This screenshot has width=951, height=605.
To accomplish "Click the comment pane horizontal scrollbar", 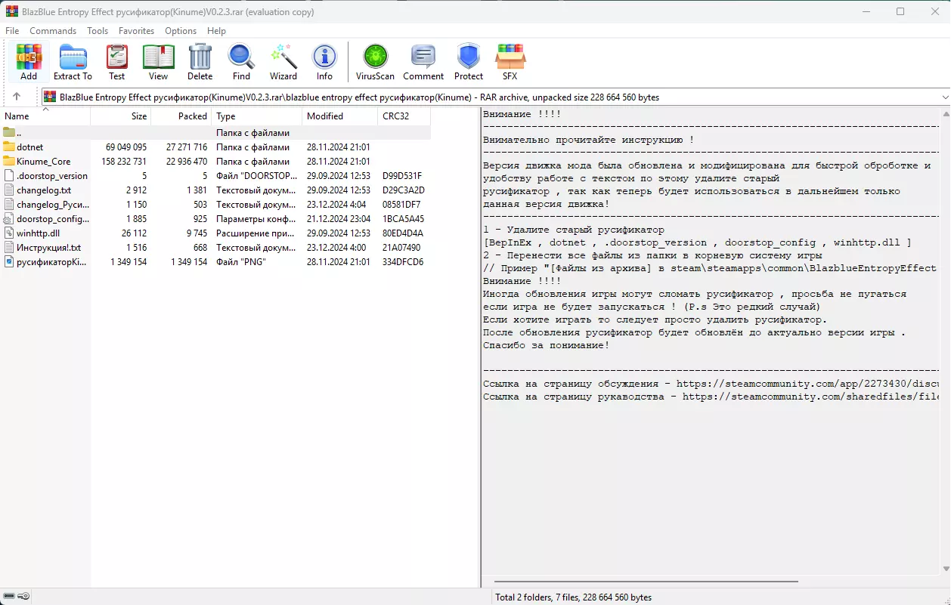I will point(647,582).
